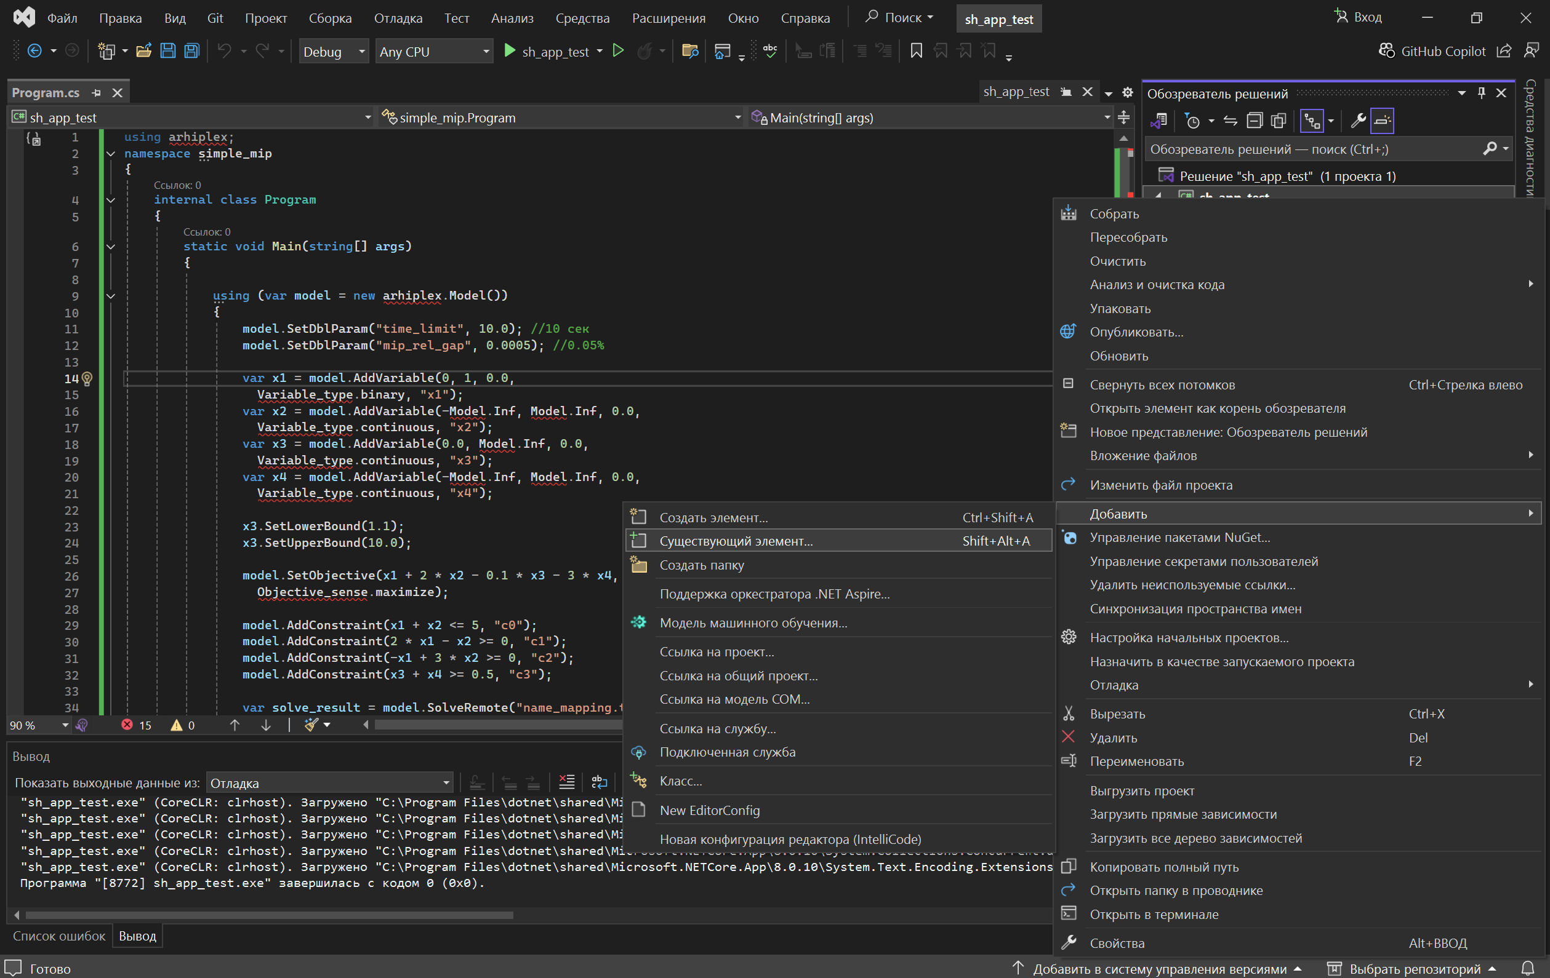The height and width of the screenshot is (978, 1550).
Task: Choose Свойства at the bottom of context menu
Action: [x=1300, y=943]
